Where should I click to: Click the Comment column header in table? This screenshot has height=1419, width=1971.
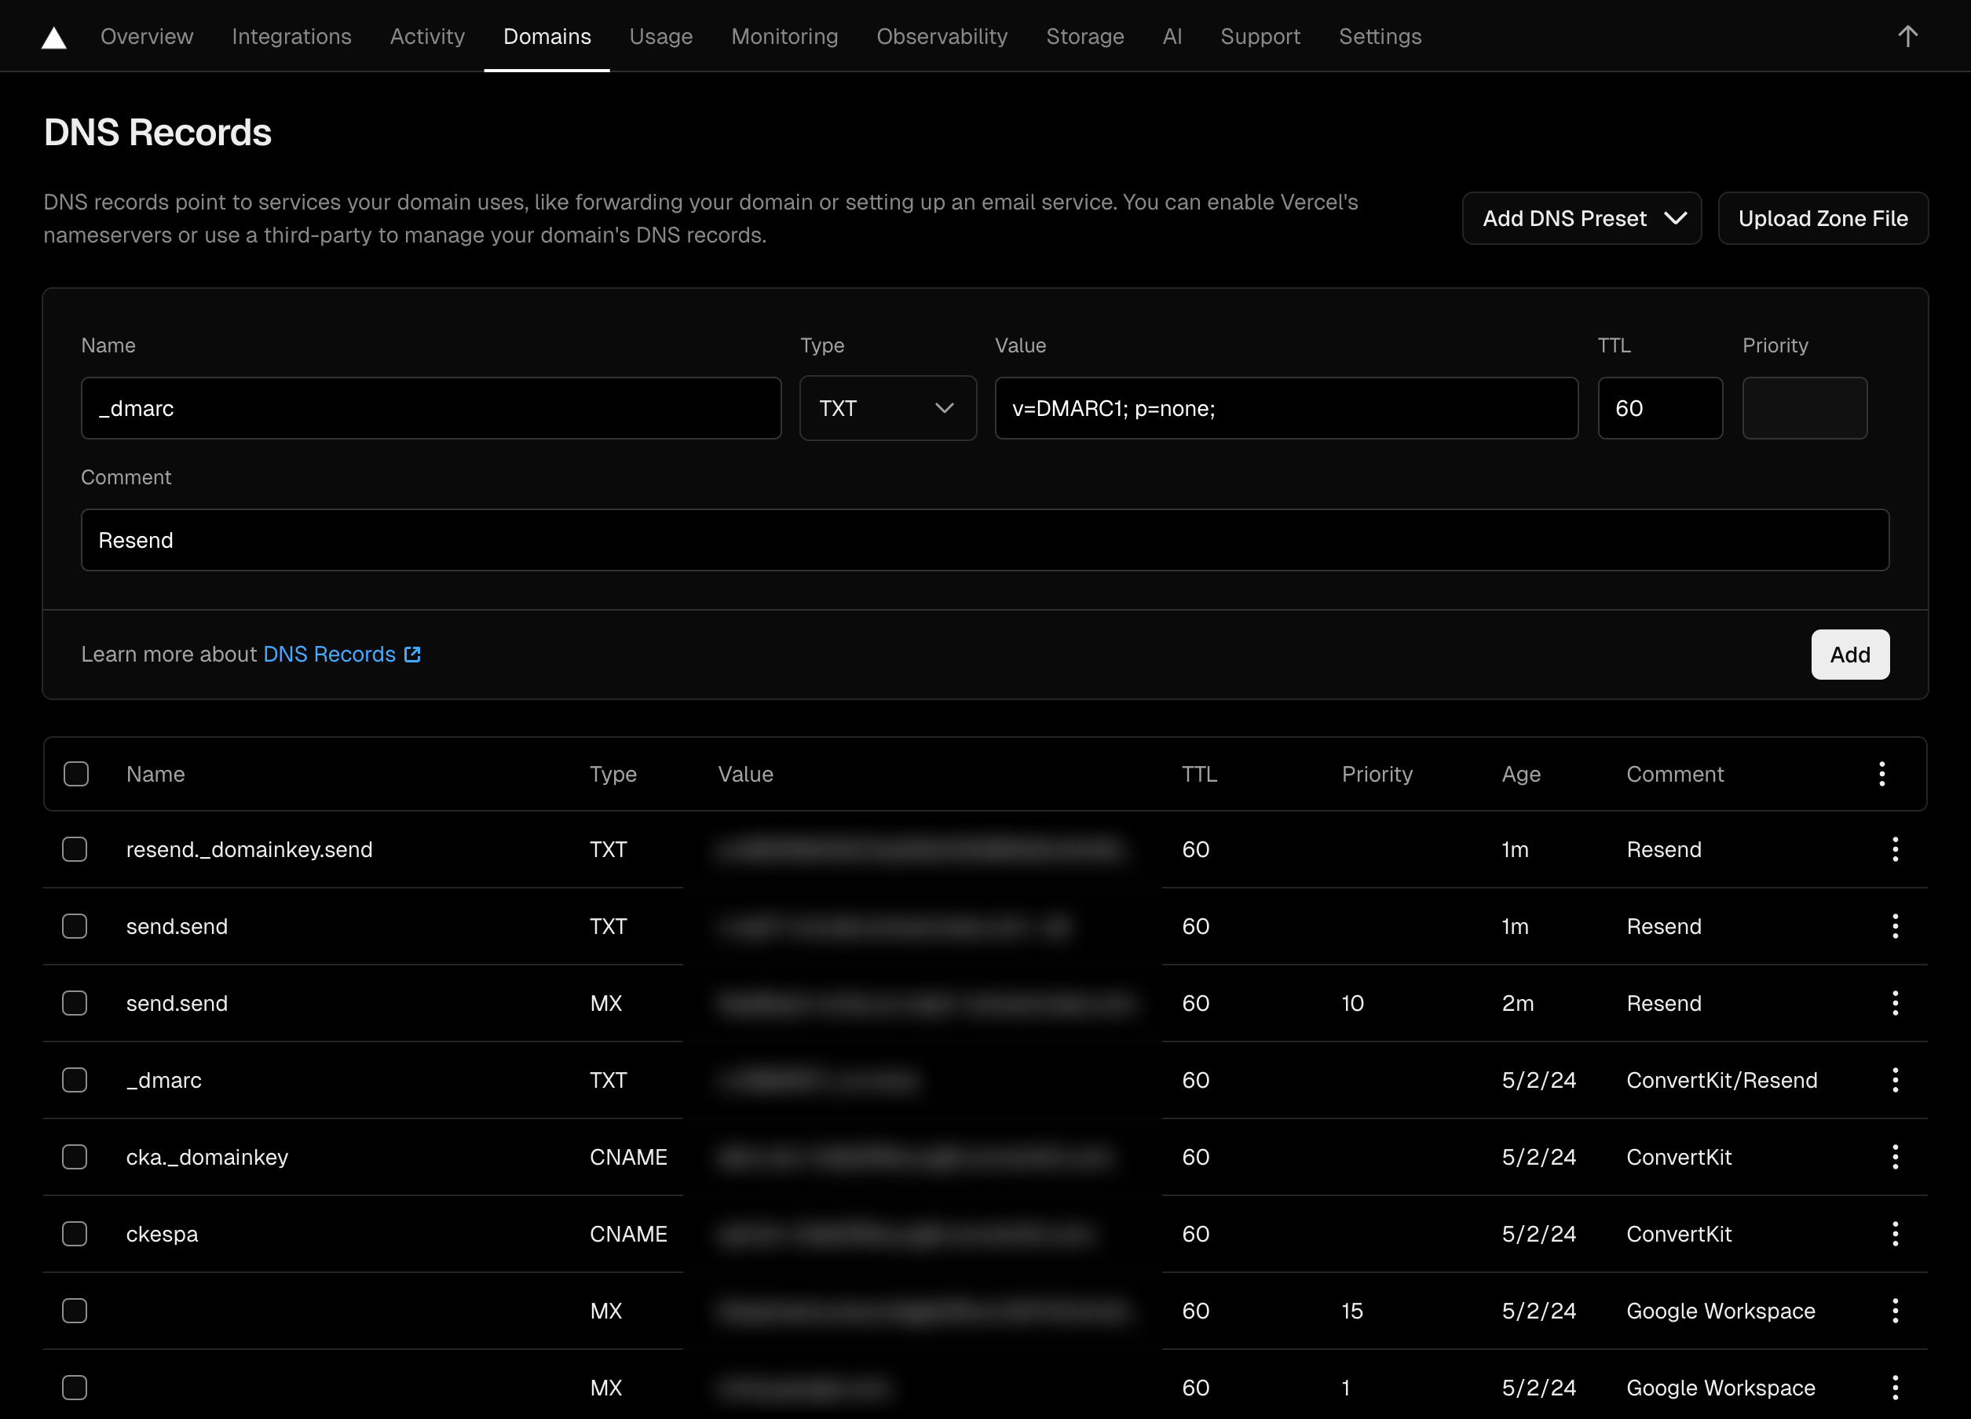tap(1675, 774)
